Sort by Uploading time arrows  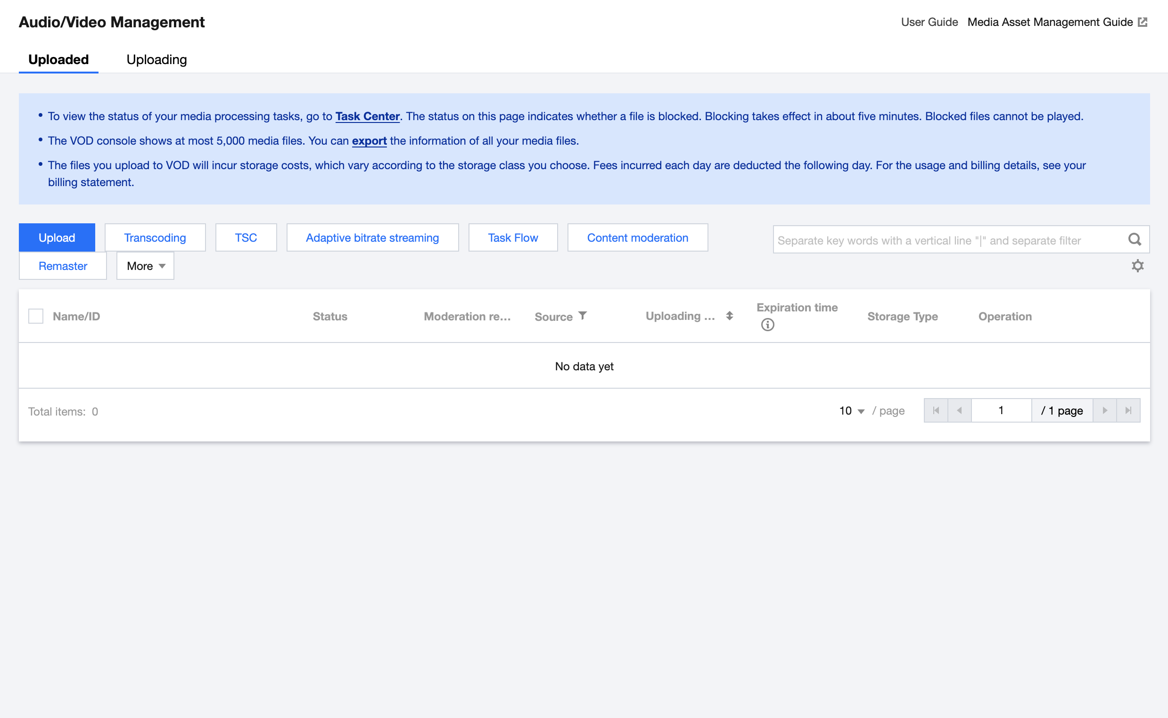point(729,316)
